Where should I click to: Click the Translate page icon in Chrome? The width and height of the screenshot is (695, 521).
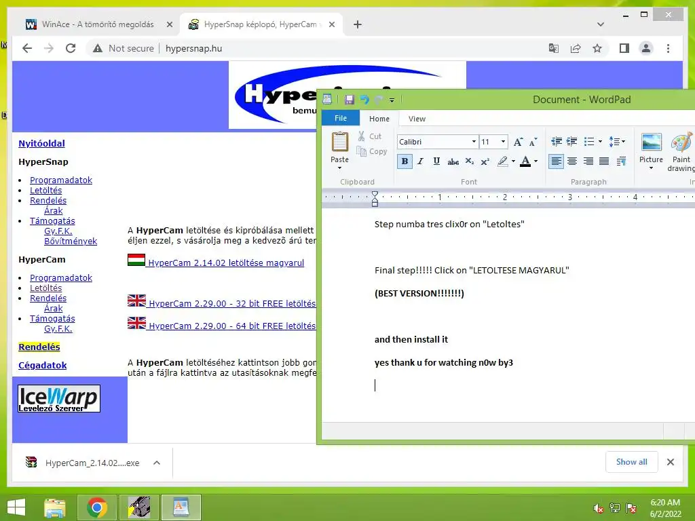click(554, 48)
